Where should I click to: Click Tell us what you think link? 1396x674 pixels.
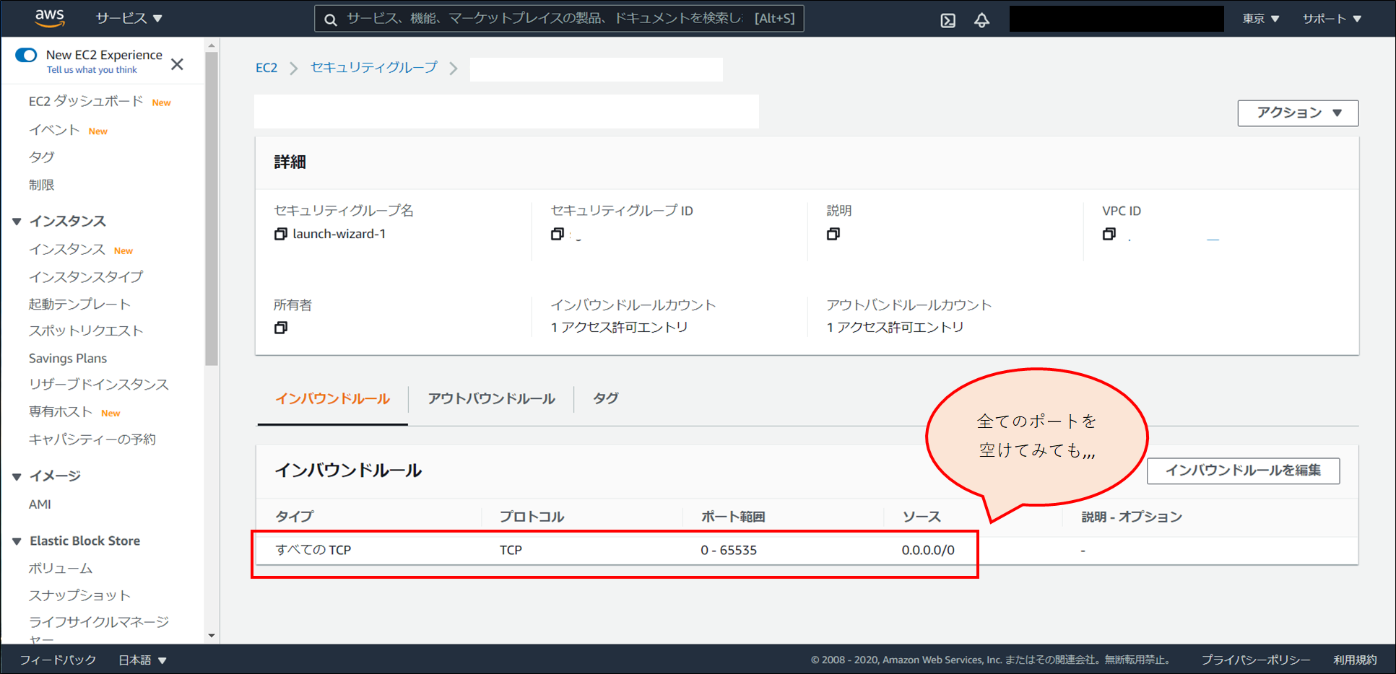[92, 70]
